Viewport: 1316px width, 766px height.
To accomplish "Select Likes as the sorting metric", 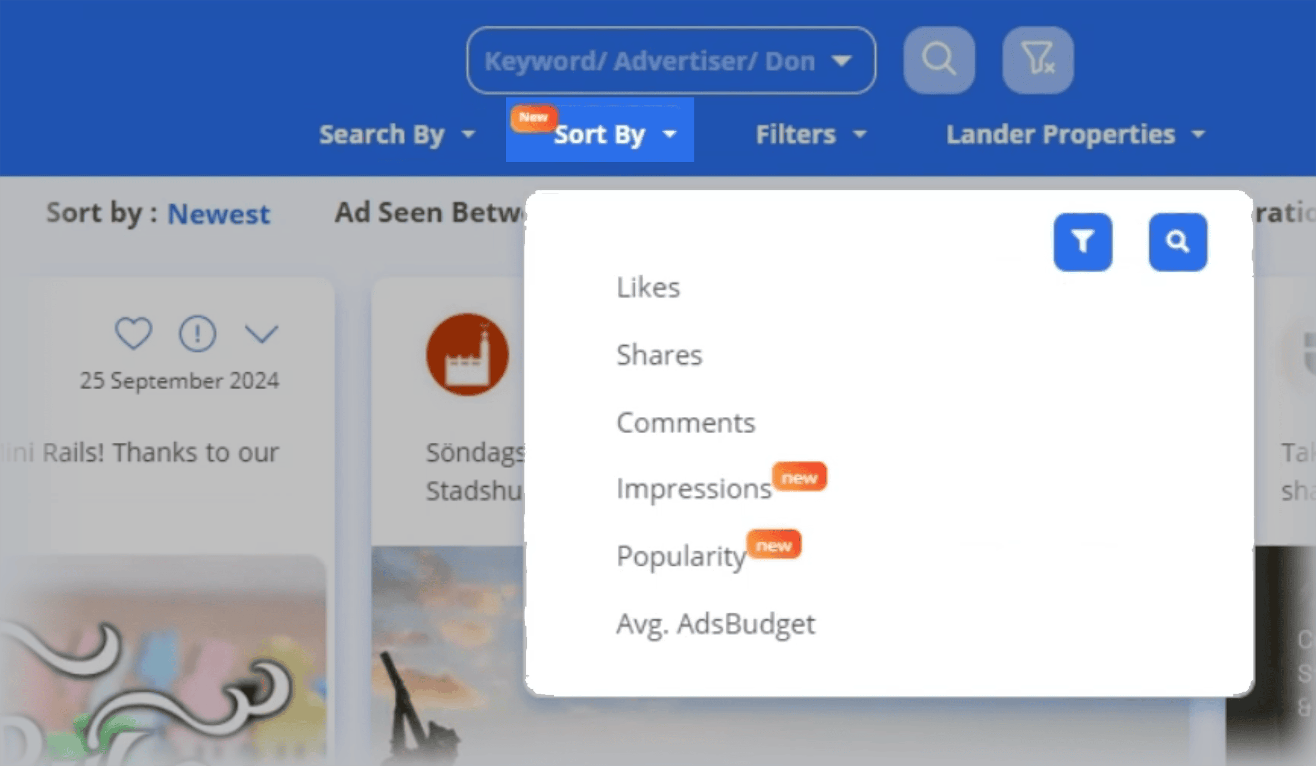I will pos(647,287).
